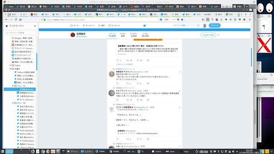The width and height of the screenshot is (274, 154).
Task: Open the メッセージ item in Twitter nav
Action: click(114, 26)
